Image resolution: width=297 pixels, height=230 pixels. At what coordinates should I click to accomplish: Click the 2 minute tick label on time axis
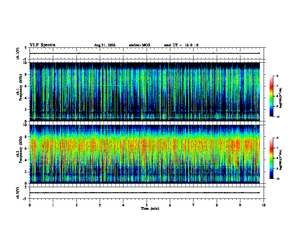76,205
